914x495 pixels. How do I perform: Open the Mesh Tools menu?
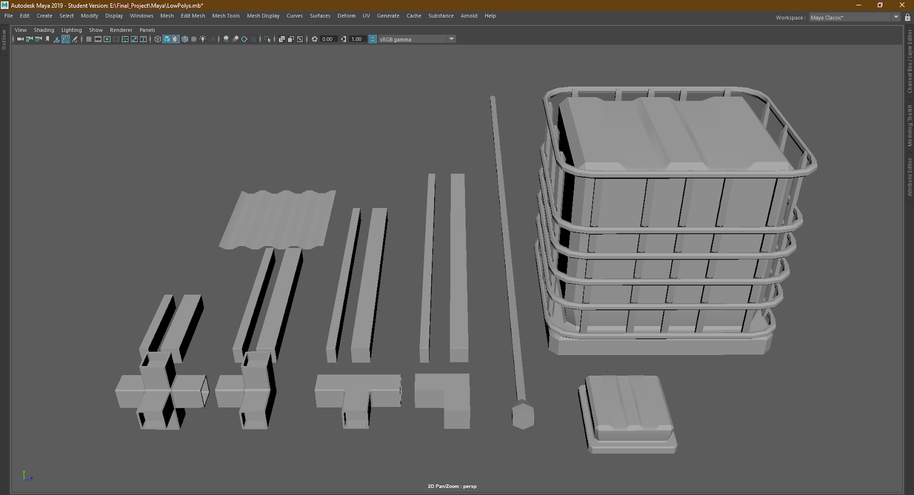226,16
